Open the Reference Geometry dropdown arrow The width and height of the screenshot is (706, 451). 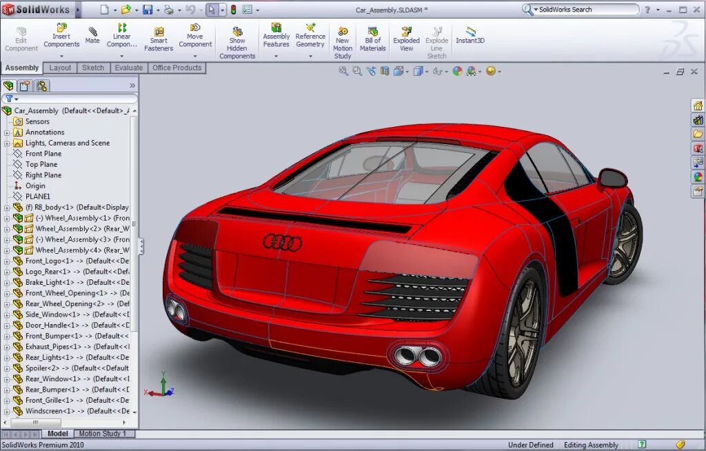pyautogui.click(x=310, y=57)
